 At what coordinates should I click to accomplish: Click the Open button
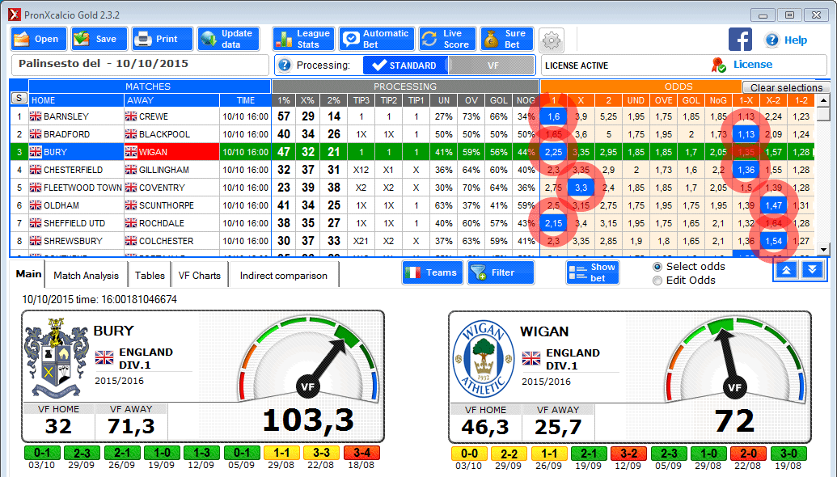coord(39,39)
